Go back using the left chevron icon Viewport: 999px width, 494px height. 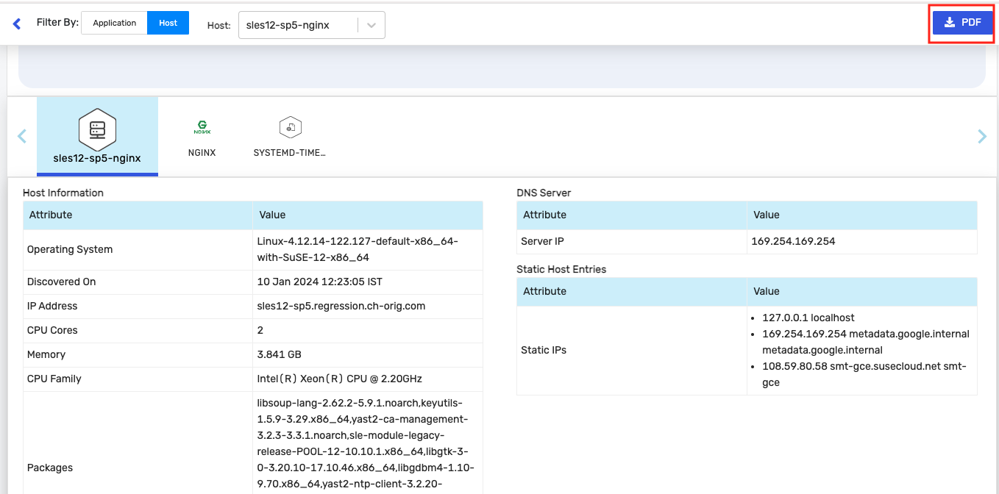tap(17, 24)
